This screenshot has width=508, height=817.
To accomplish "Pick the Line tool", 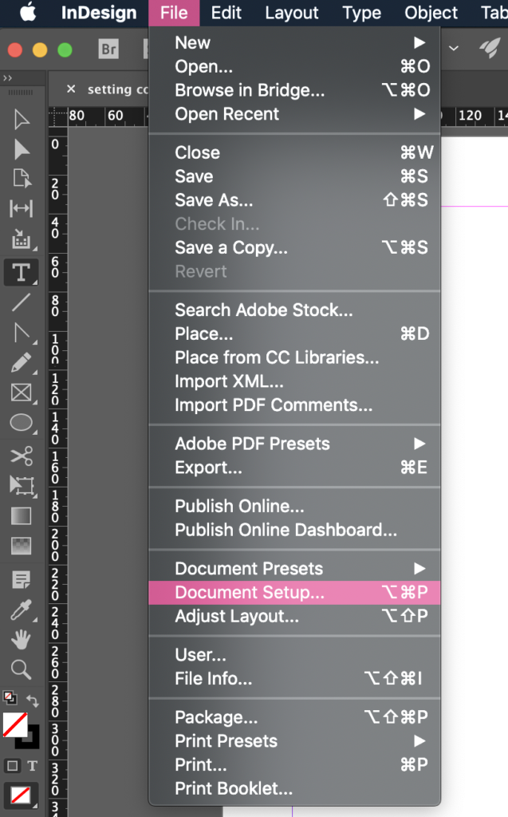I will tap(22, 302).
